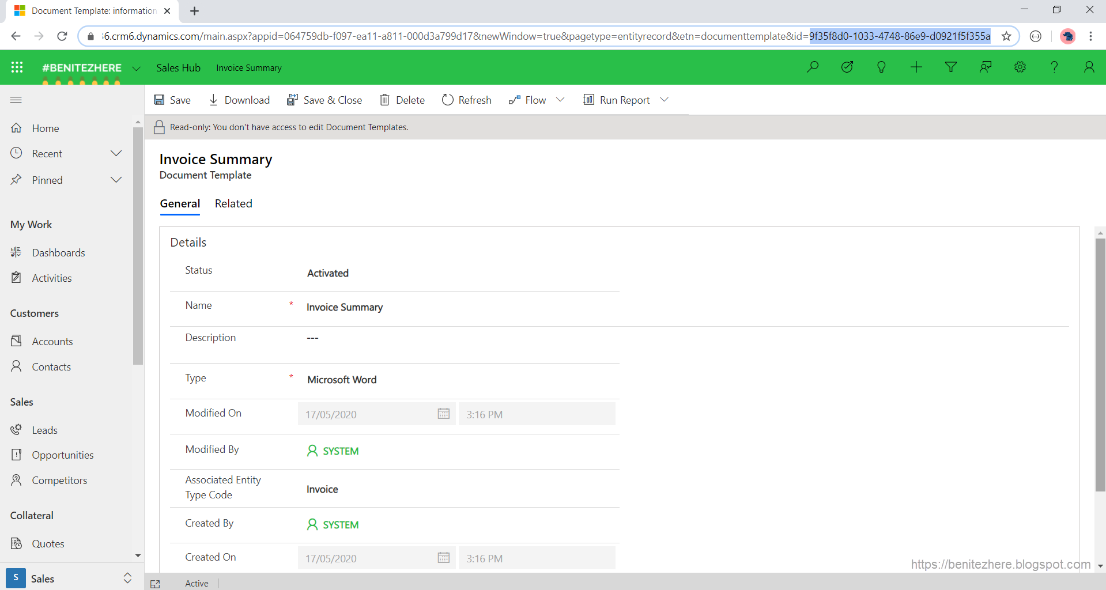Click the plus quick create icon
Screen dimensions: 1106x590
click(x=916, y=67)
